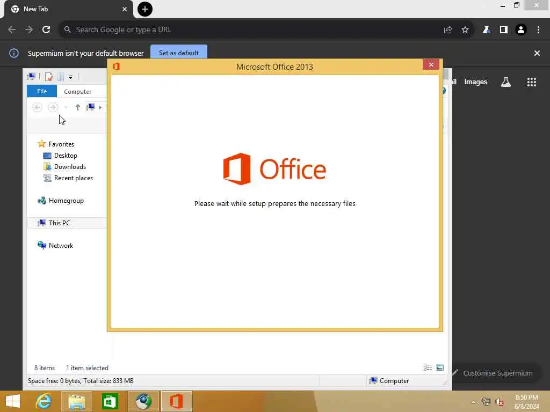Click the share page icon in address bar
The width and height of the screenshot is (550, 412).
[x=448, y=30]
